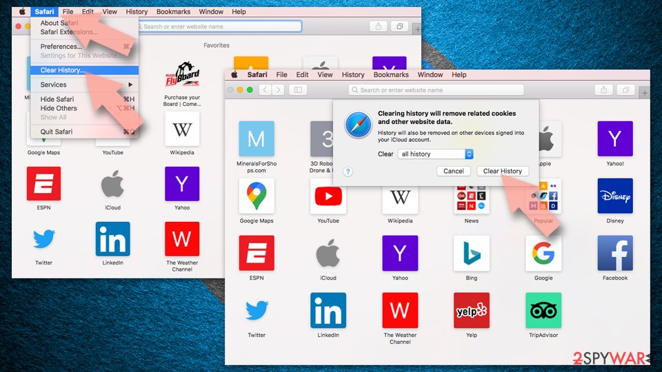Open MineralsForShops.com favorite tile
This screenshot has width=662, height=372.
coord(257,138)
